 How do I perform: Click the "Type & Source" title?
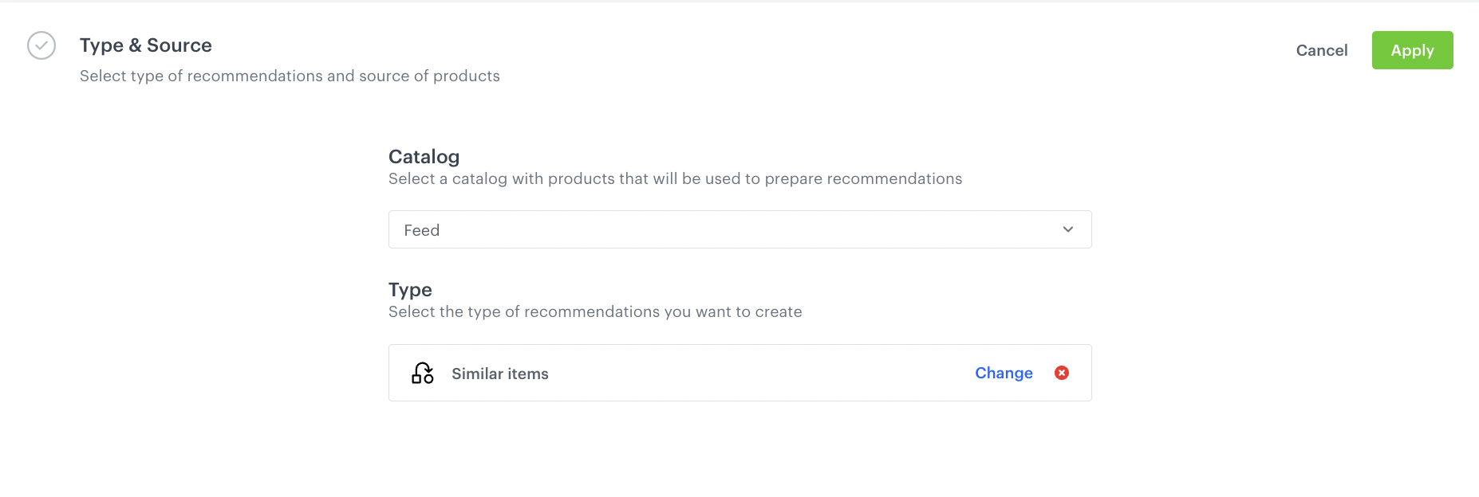145,45
